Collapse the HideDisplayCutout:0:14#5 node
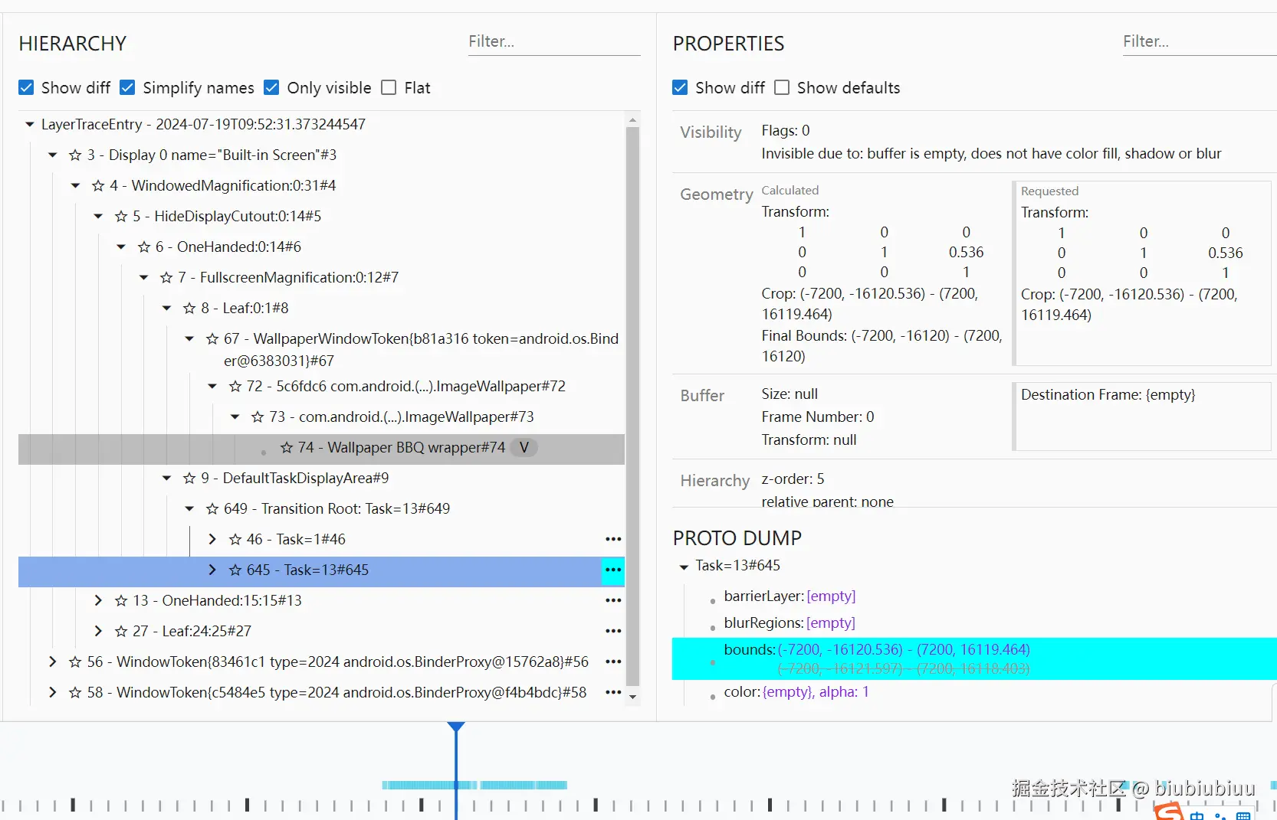Screen dimensions: 1277x820 click(x=98, y=216)
